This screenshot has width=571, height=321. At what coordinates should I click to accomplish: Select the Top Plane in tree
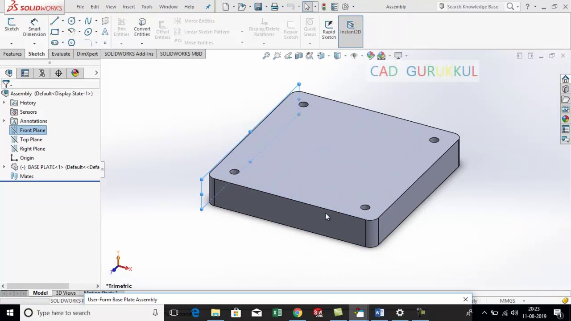tap(31, 140)
